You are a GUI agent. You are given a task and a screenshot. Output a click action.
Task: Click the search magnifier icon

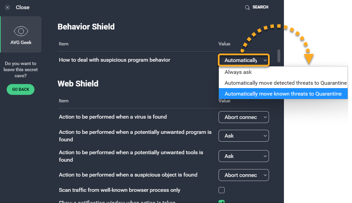pos(247,7)
